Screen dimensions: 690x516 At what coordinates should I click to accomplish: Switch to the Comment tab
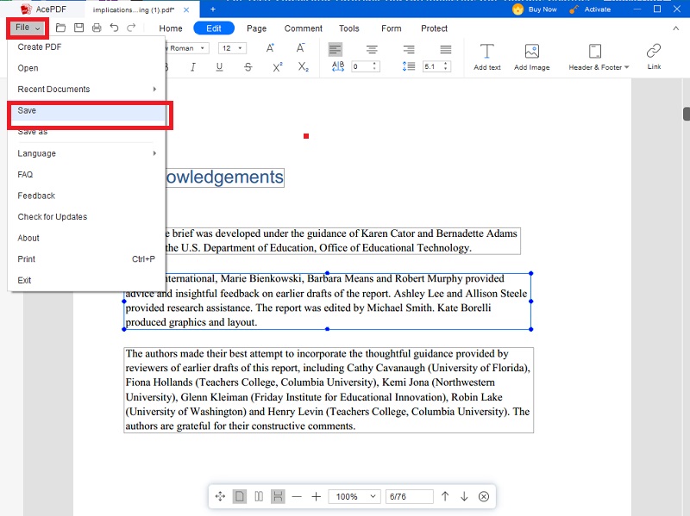pyautogui.click(x=304, y=28)
